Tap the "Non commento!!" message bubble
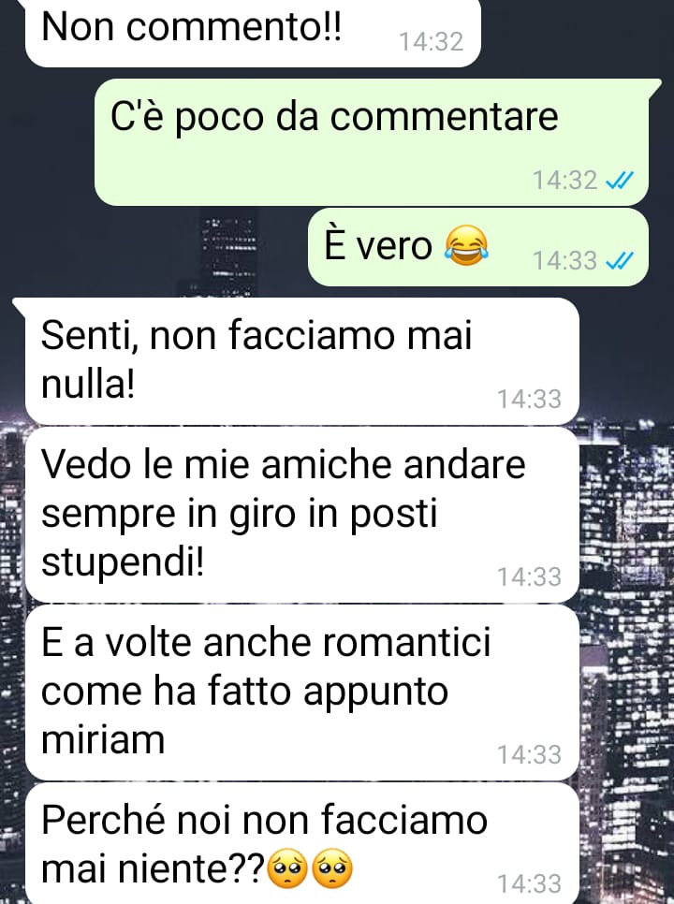The height and width of the screenshot is (904, 674). [253, 33]
